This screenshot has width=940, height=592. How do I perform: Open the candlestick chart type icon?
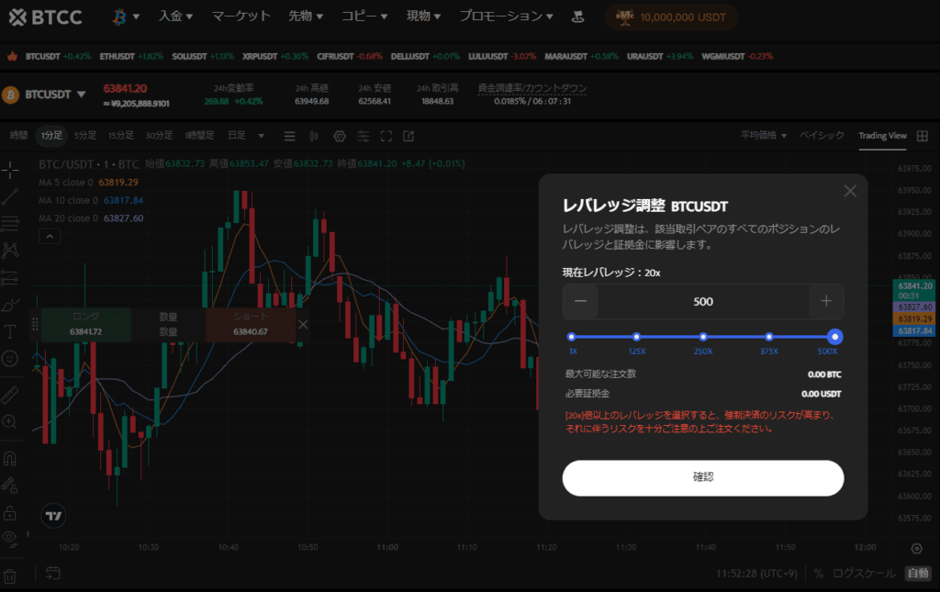pyautogui.click(x=314, y=136)
